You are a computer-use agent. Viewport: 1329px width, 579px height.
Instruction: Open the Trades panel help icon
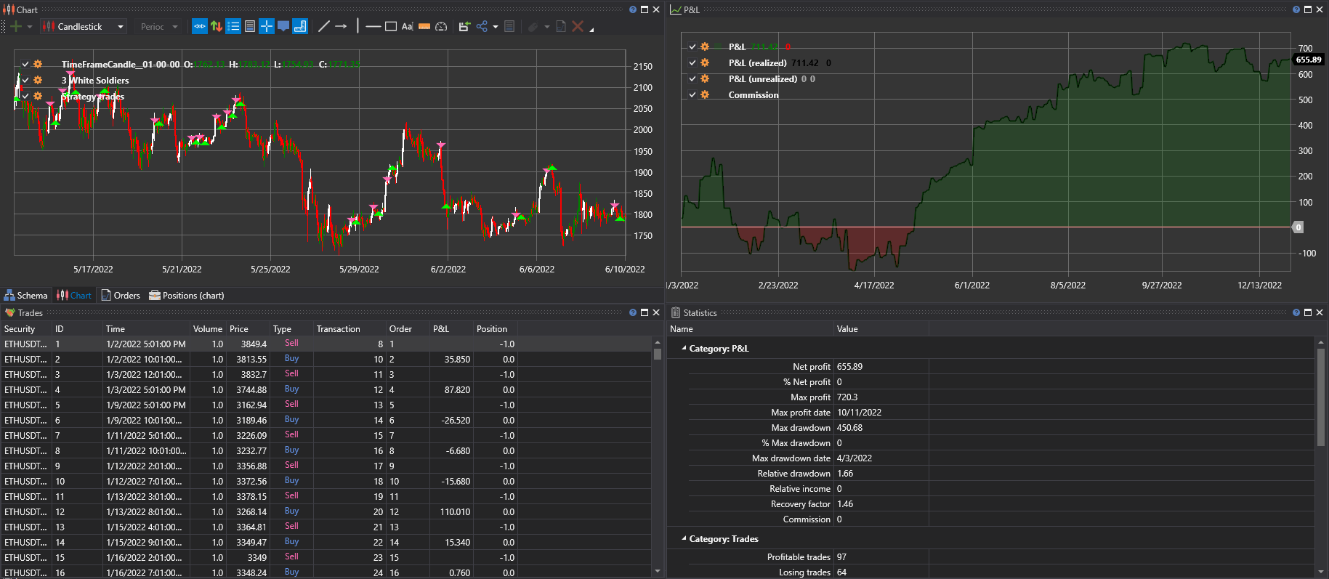click(633, 312)
